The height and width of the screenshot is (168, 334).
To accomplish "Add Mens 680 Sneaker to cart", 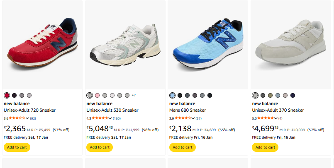I will point(183,147).
